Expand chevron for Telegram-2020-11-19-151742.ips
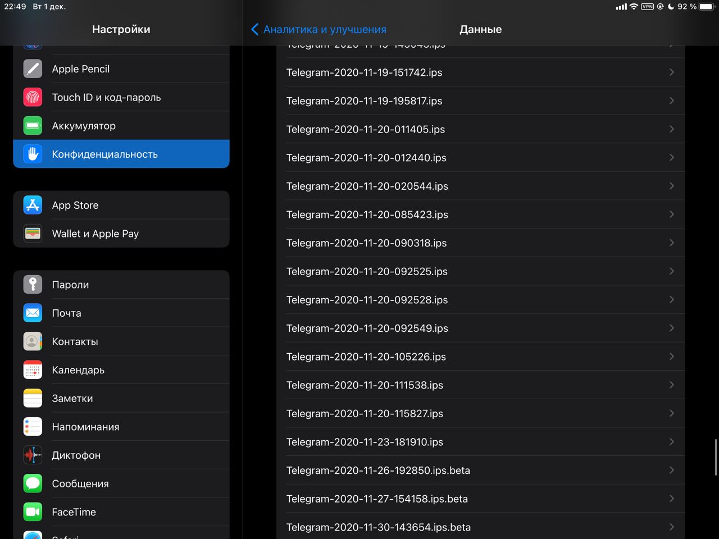Screen dimensions: 719x539 (671, 72)
